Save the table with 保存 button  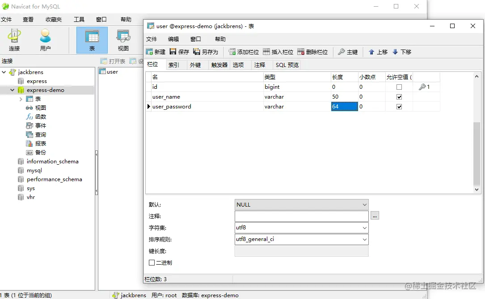click(x=179, y=52)
